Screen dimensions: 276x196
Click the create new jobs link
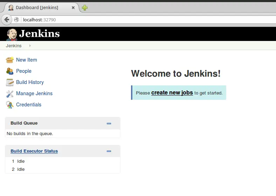pyautogui.click(x=172, y=93)
